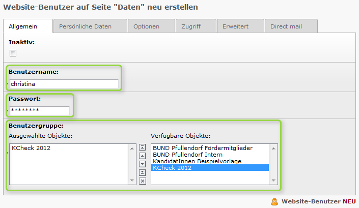
Task: Move selected group to top icon
Action: click(x=143, y=147)
